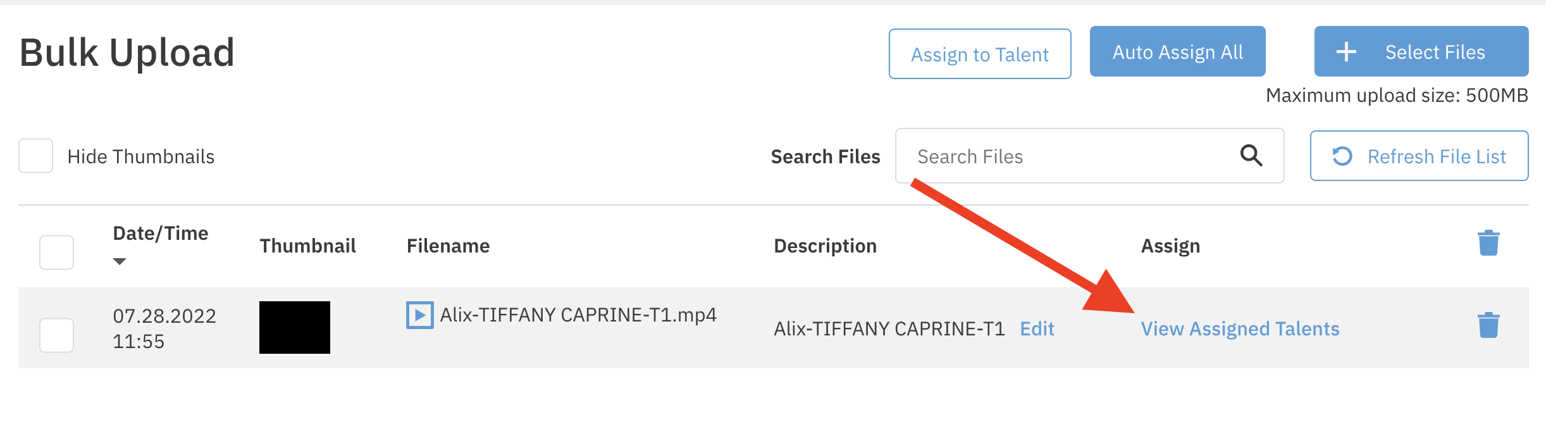The width and height of the screenshot is (1546, 424).
Task: Click the refresh arrow icon
Action: [1342, 156]
